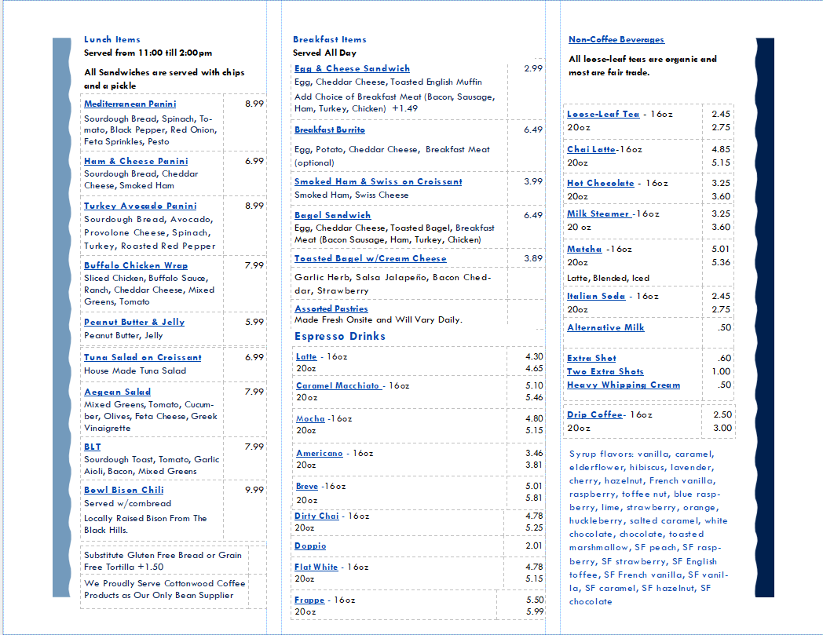Image resolution: width=823 pixels, height=635 pixels.
Task: Click the Assorted Pastries heading
Action: pos(331,308)
